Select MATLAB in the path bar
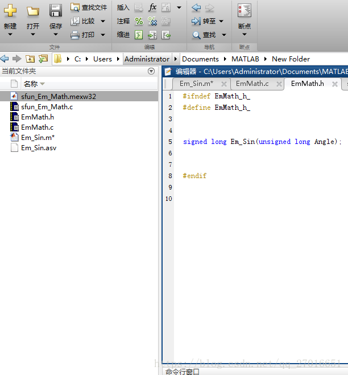The height and width of the screenshot is (375, 348). pos(245,59)
